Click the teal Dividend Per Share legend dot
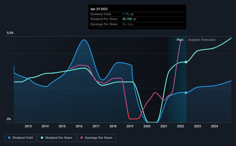The image size is (236, 146). click(x=42, y=138)
